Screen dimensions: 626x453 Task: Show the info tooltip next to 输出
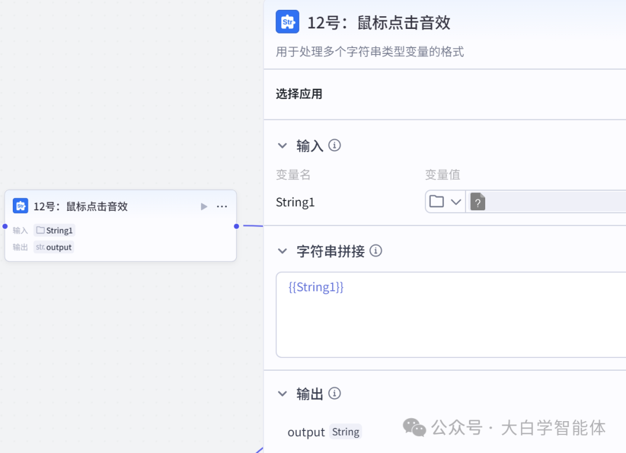334,393
